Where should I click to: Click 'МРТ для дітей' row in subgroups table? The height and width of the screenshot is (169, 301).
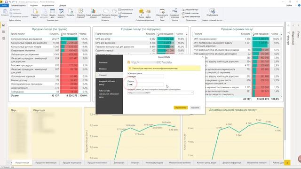[140, 39]
